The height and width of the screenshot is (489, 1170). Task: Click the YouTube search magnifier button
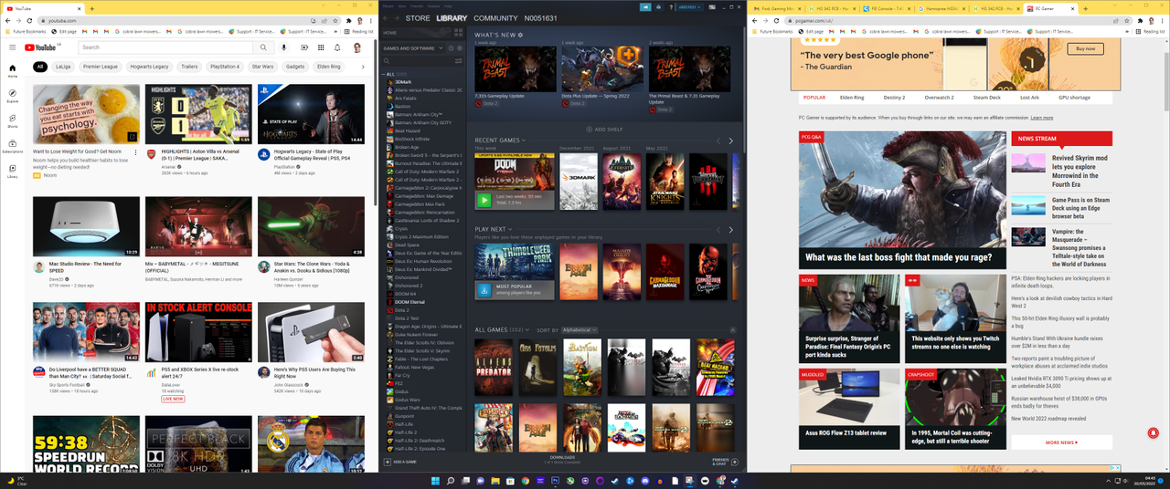click(263, 47)
